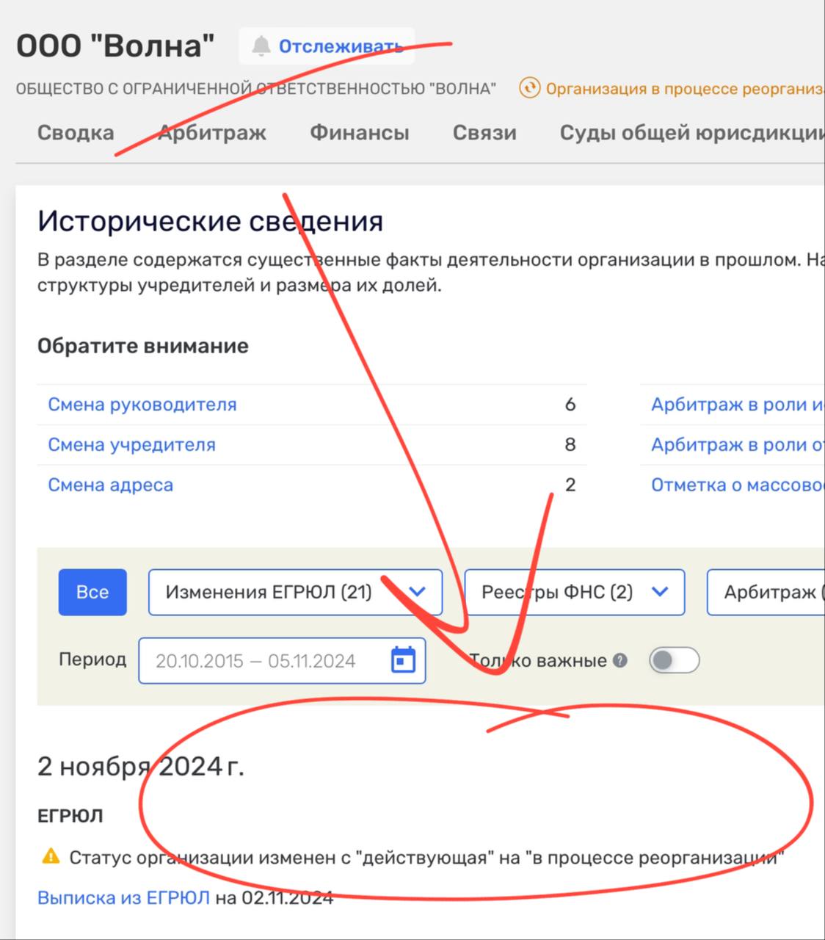Click the orange reorganization status icon
The width and height of the screenshot is (825, 940).
(528, 89)
